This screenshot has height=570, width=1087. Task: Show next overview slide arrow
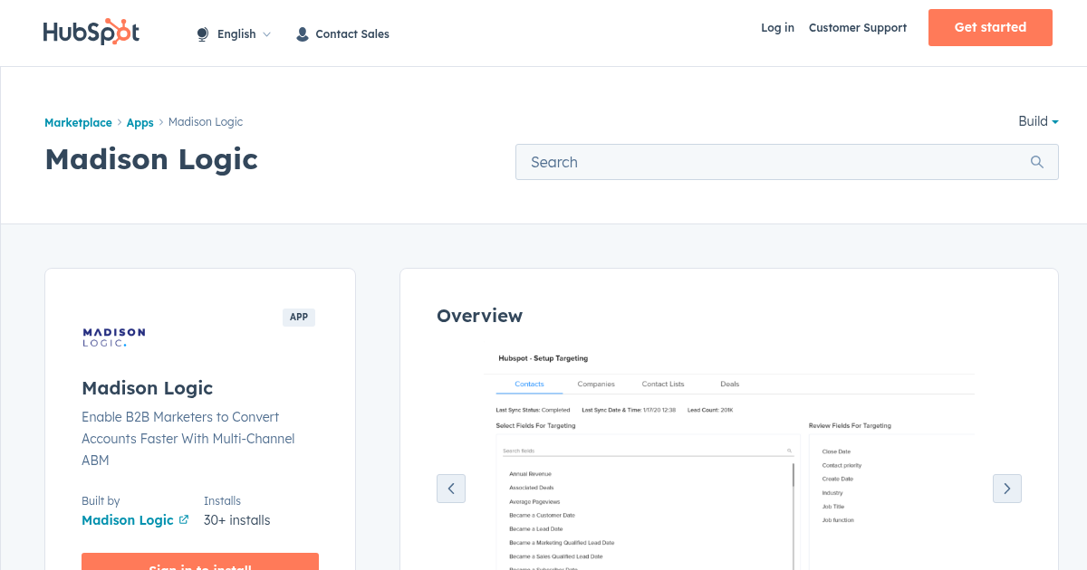[1007, 489]
